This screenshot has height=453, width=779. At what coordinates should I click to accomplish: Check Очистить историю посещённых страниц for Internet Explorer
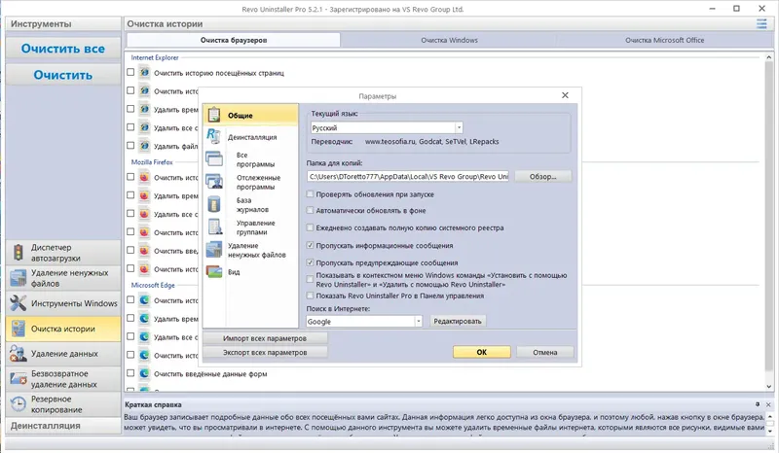tap(130, 73)
